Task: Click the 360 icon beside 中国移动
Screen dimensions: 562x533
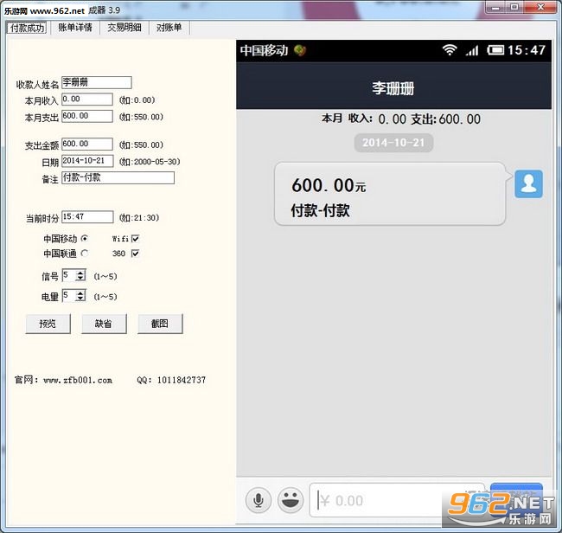Action: [x=300, y=50]
